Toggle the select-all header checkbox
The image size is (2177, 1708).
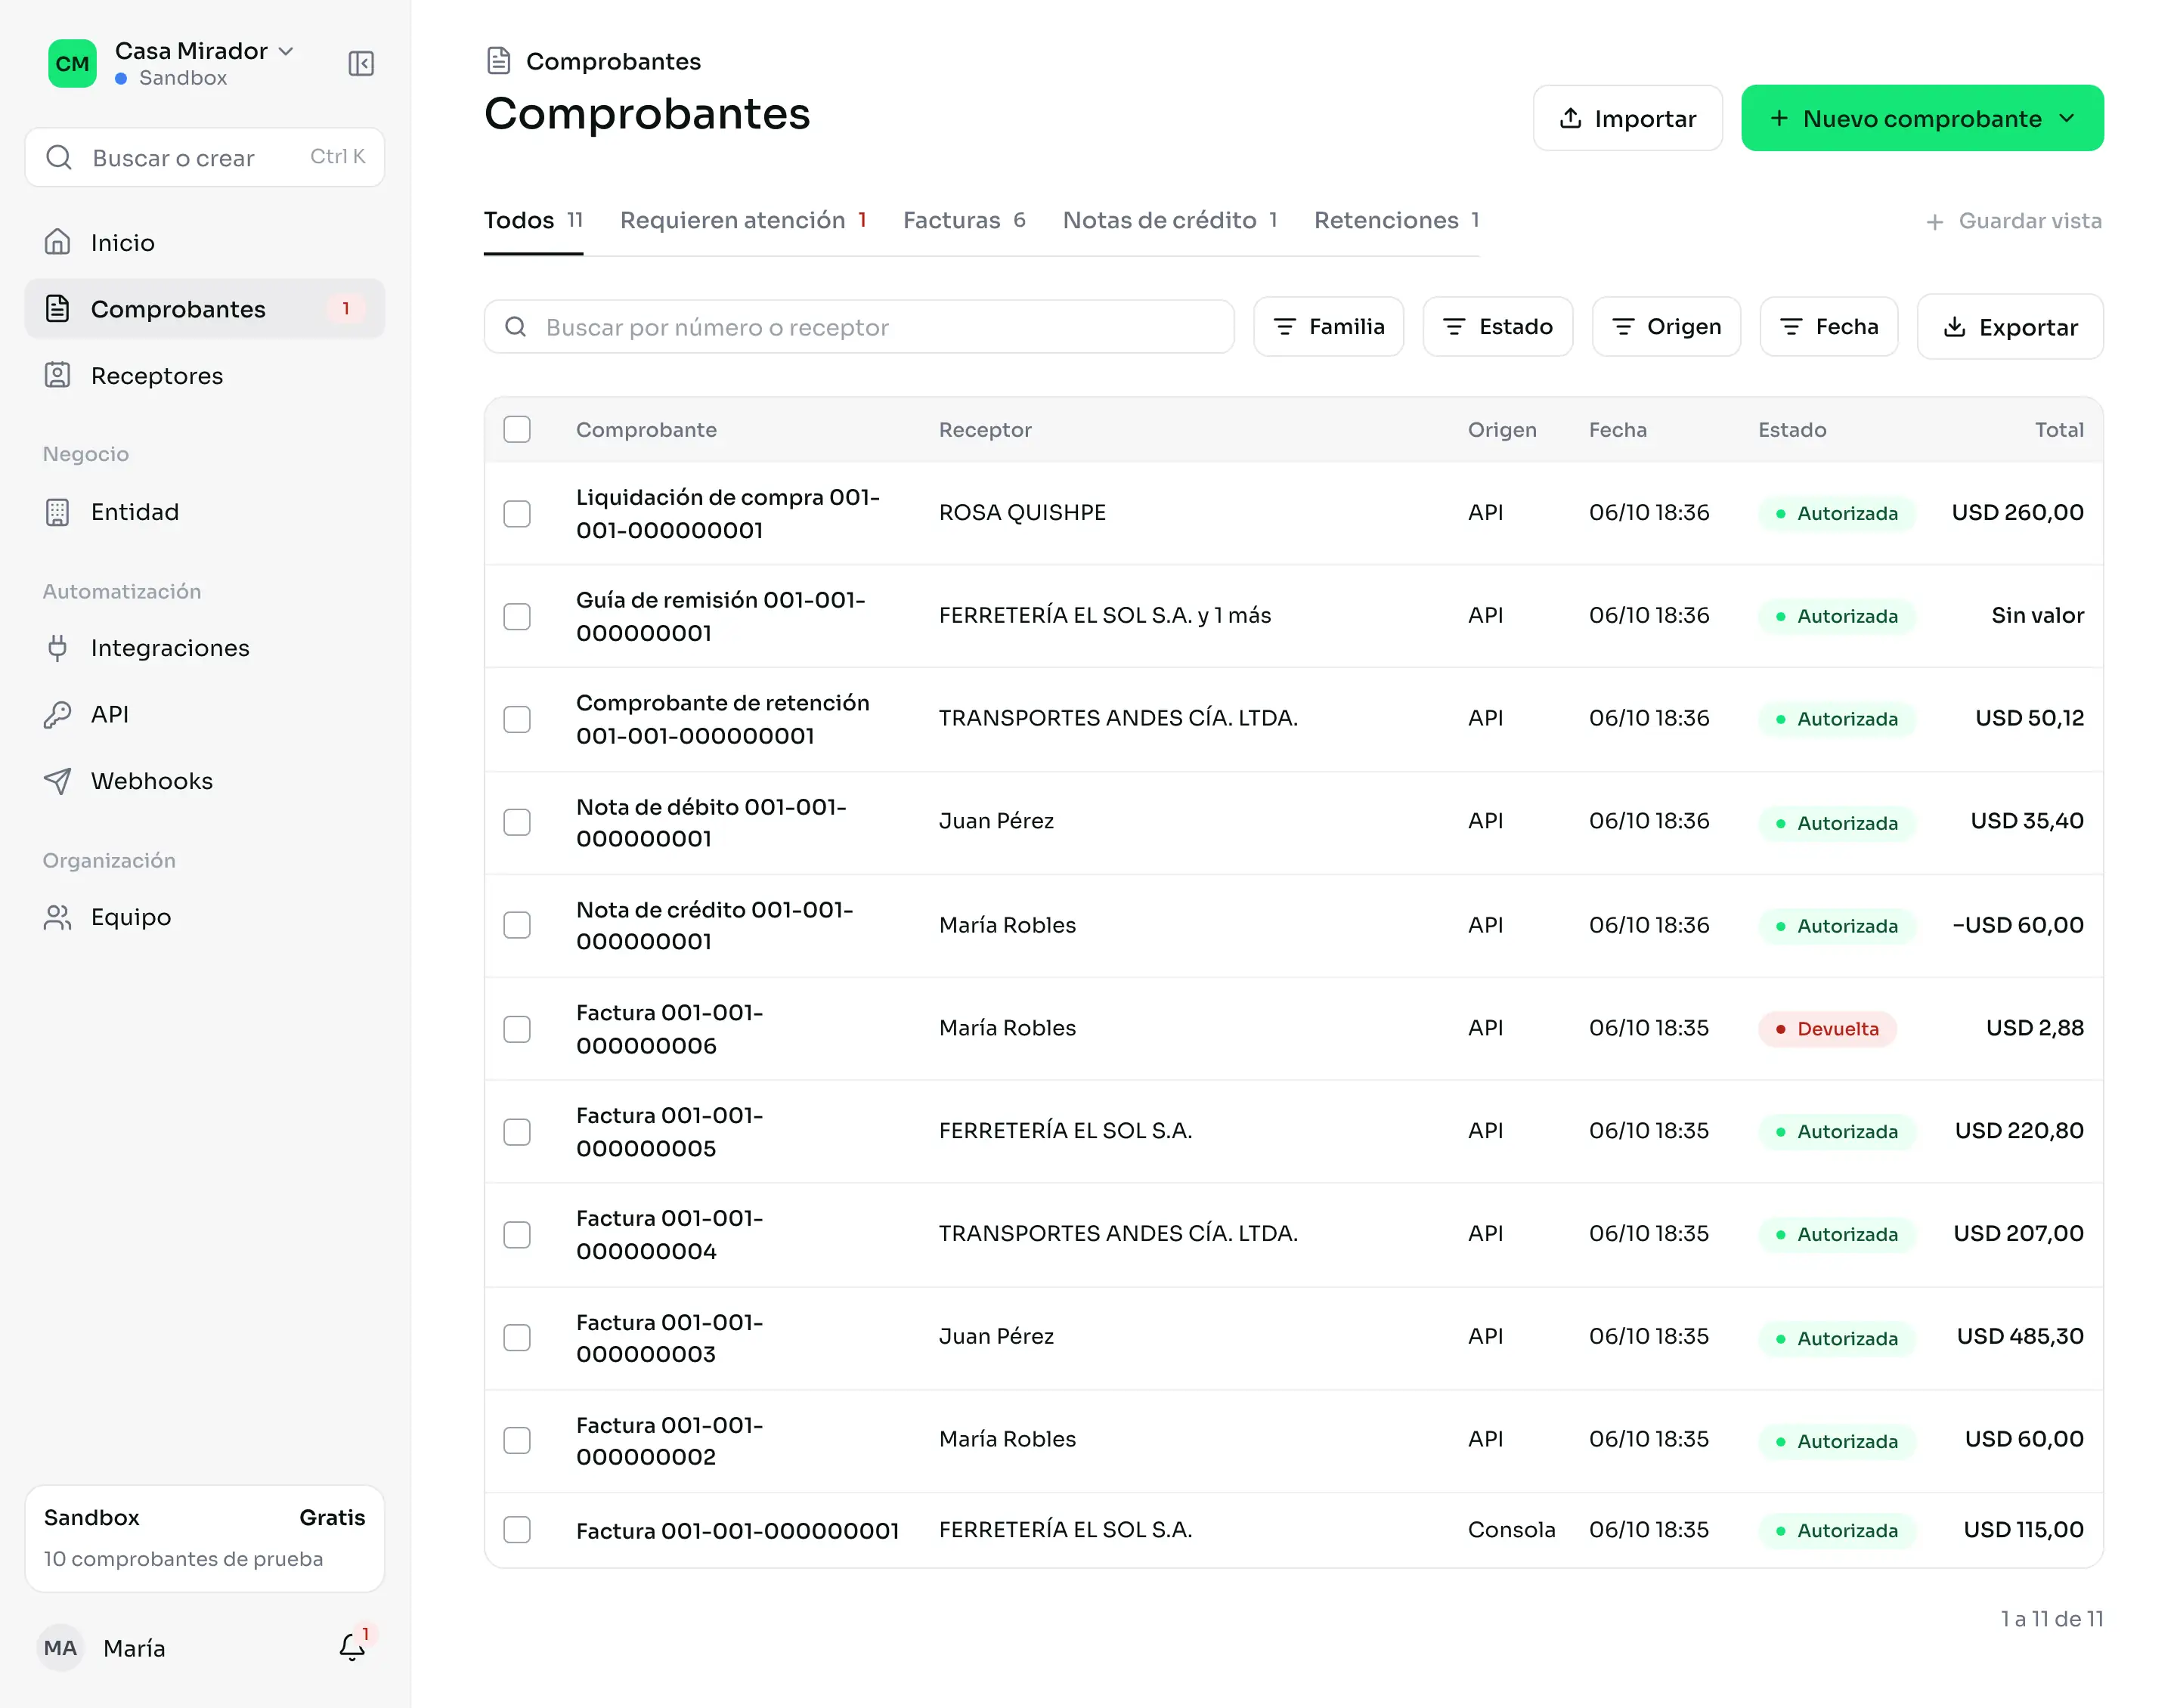click(517, 430)
